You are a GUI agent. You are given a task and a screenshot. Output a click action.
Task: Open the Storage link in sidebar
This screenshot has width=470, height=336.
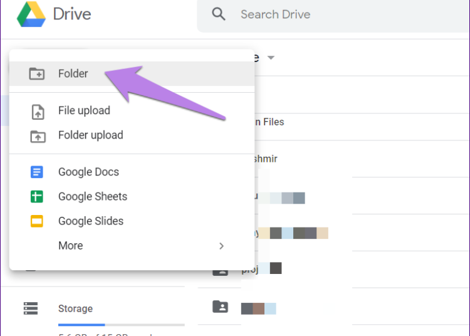[75, 308]
